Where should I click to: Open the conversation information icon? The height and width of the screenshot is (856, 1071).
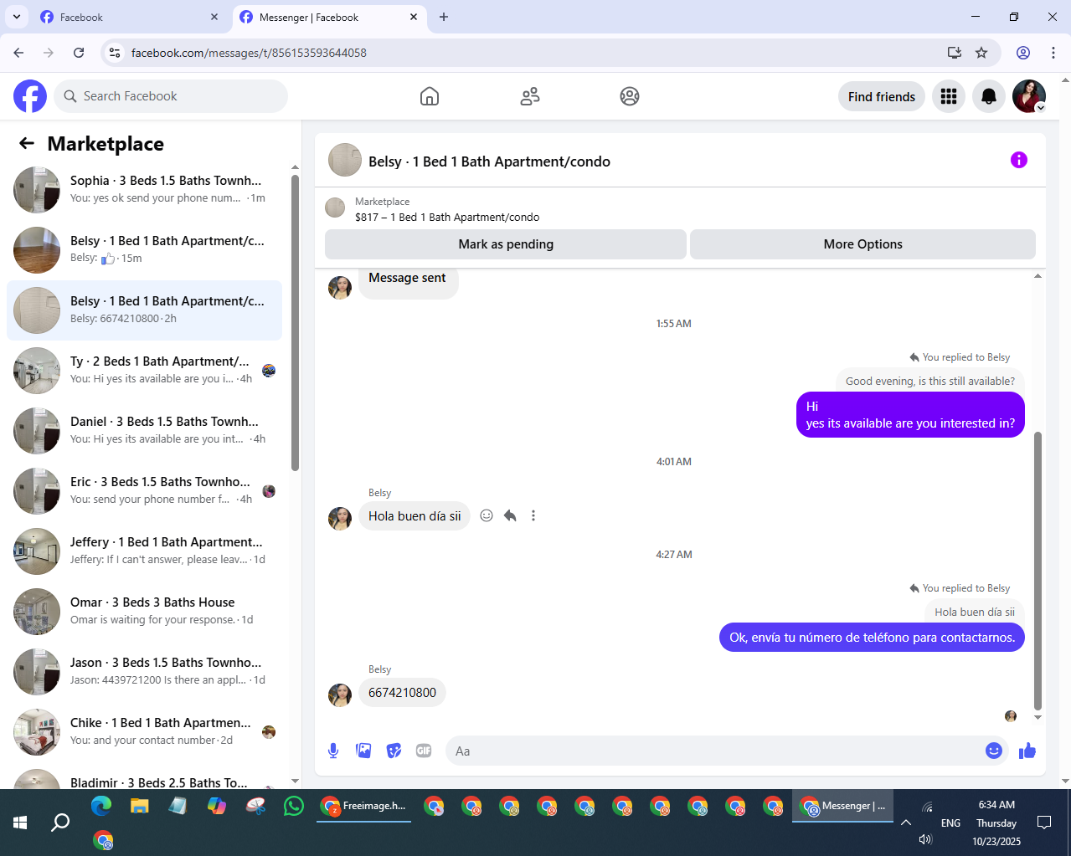click(x=1019, y=160)
